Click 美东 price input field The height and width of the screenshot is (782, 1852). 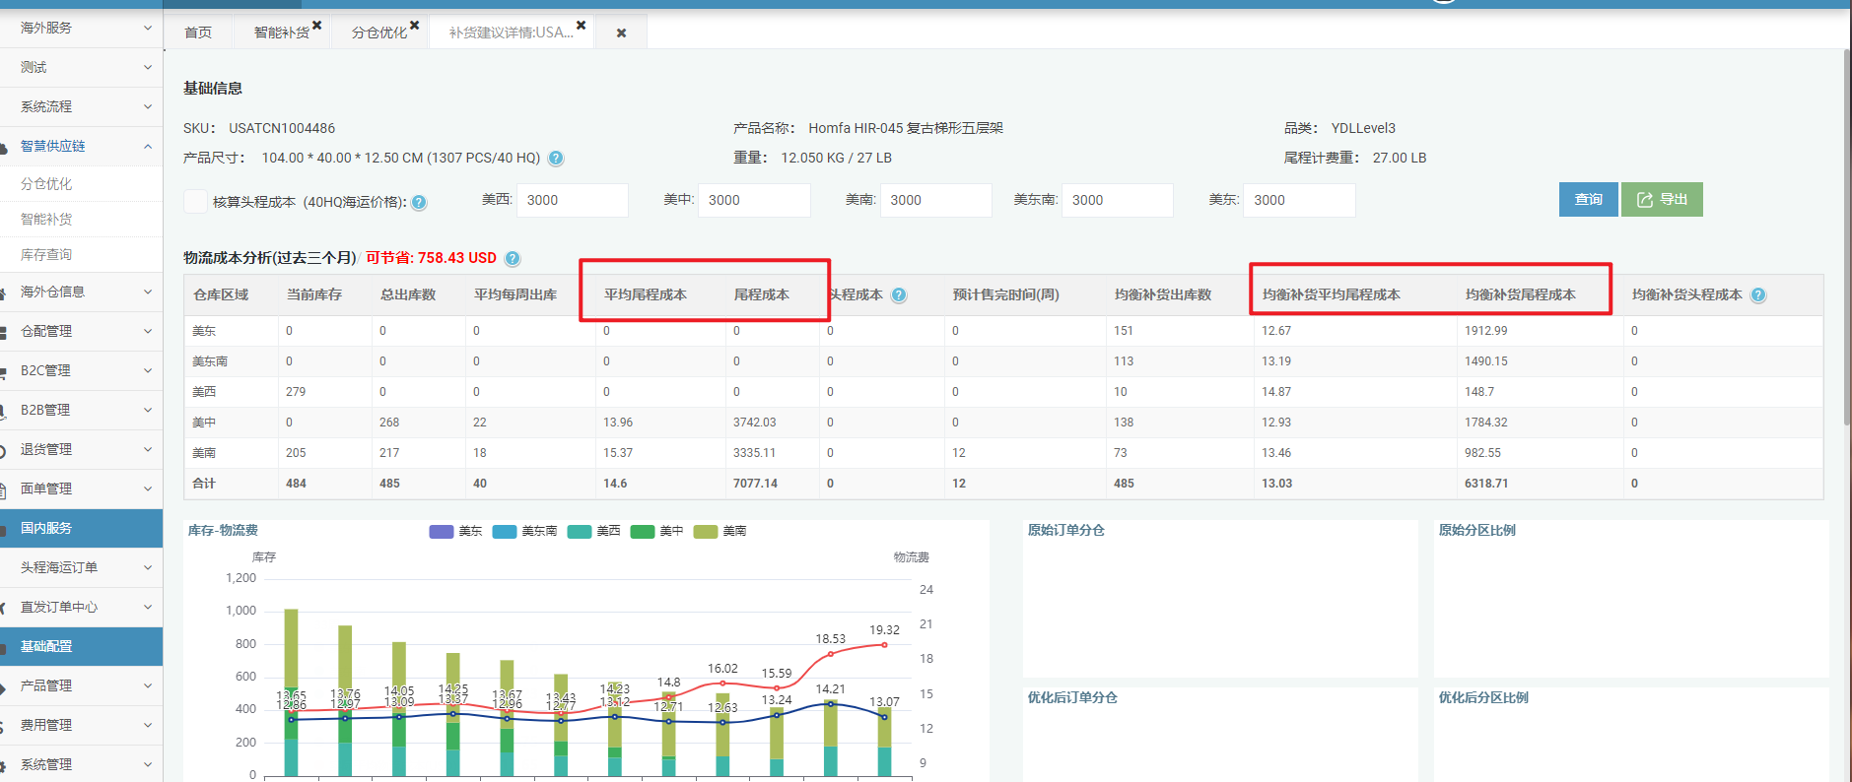[1299, 200]
